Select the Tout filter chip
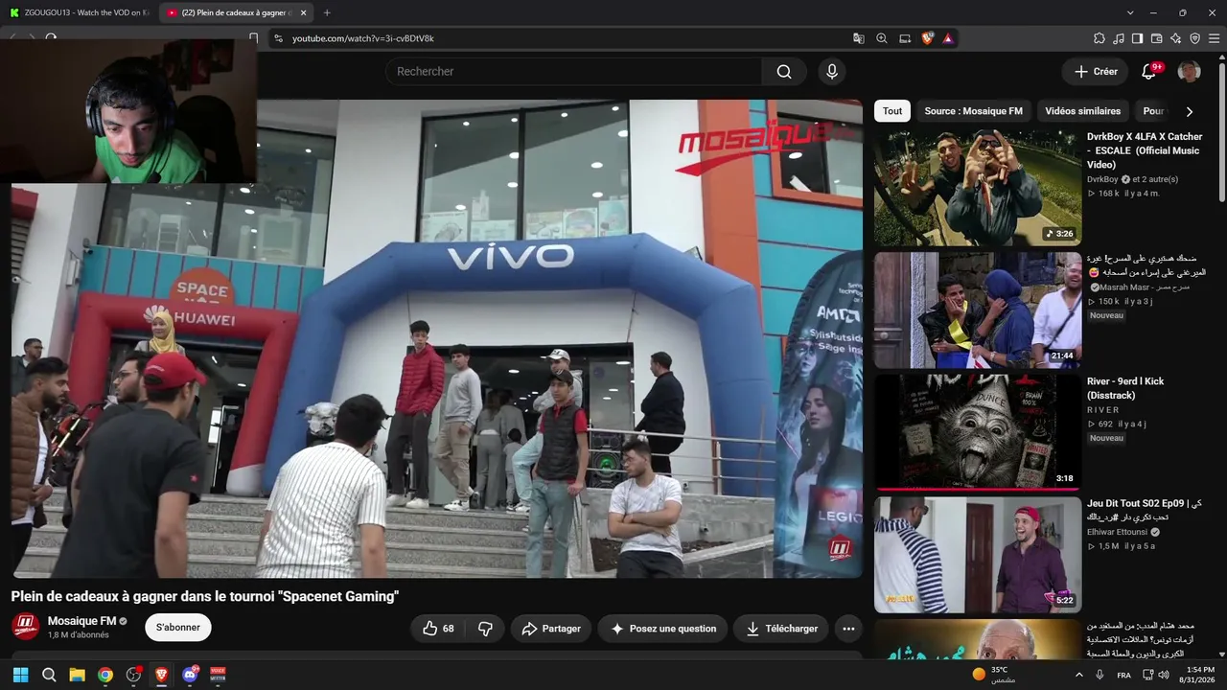Viewport: 1227px width, 690px height. tap(892, 111)
